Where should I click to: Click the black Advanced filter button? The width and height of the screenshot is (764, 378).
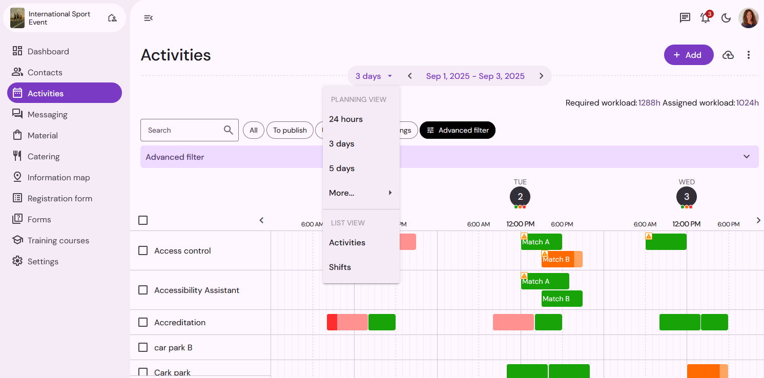coord(458,130)
